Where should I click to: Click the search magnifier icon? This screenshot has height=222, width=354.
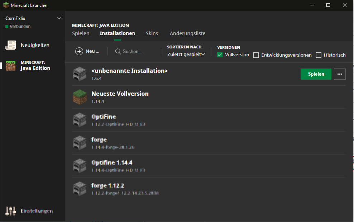(118, 52)
